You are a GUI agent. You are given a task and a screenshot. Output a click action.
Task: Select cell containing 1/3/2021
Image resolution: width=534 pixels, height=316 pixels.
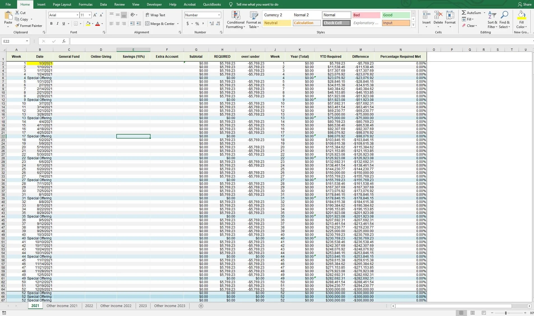[40, 63]
